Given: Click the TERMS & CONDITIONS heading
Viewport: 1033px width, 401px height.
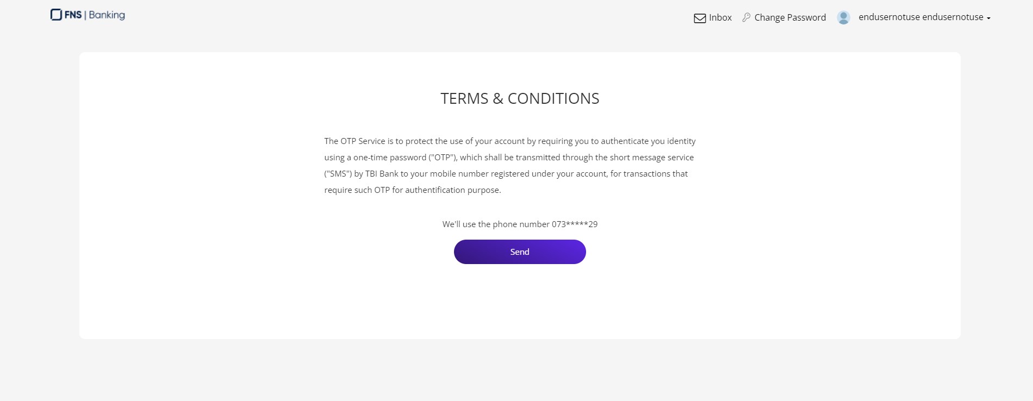Looking at the screenshot, I should [520, 98].
